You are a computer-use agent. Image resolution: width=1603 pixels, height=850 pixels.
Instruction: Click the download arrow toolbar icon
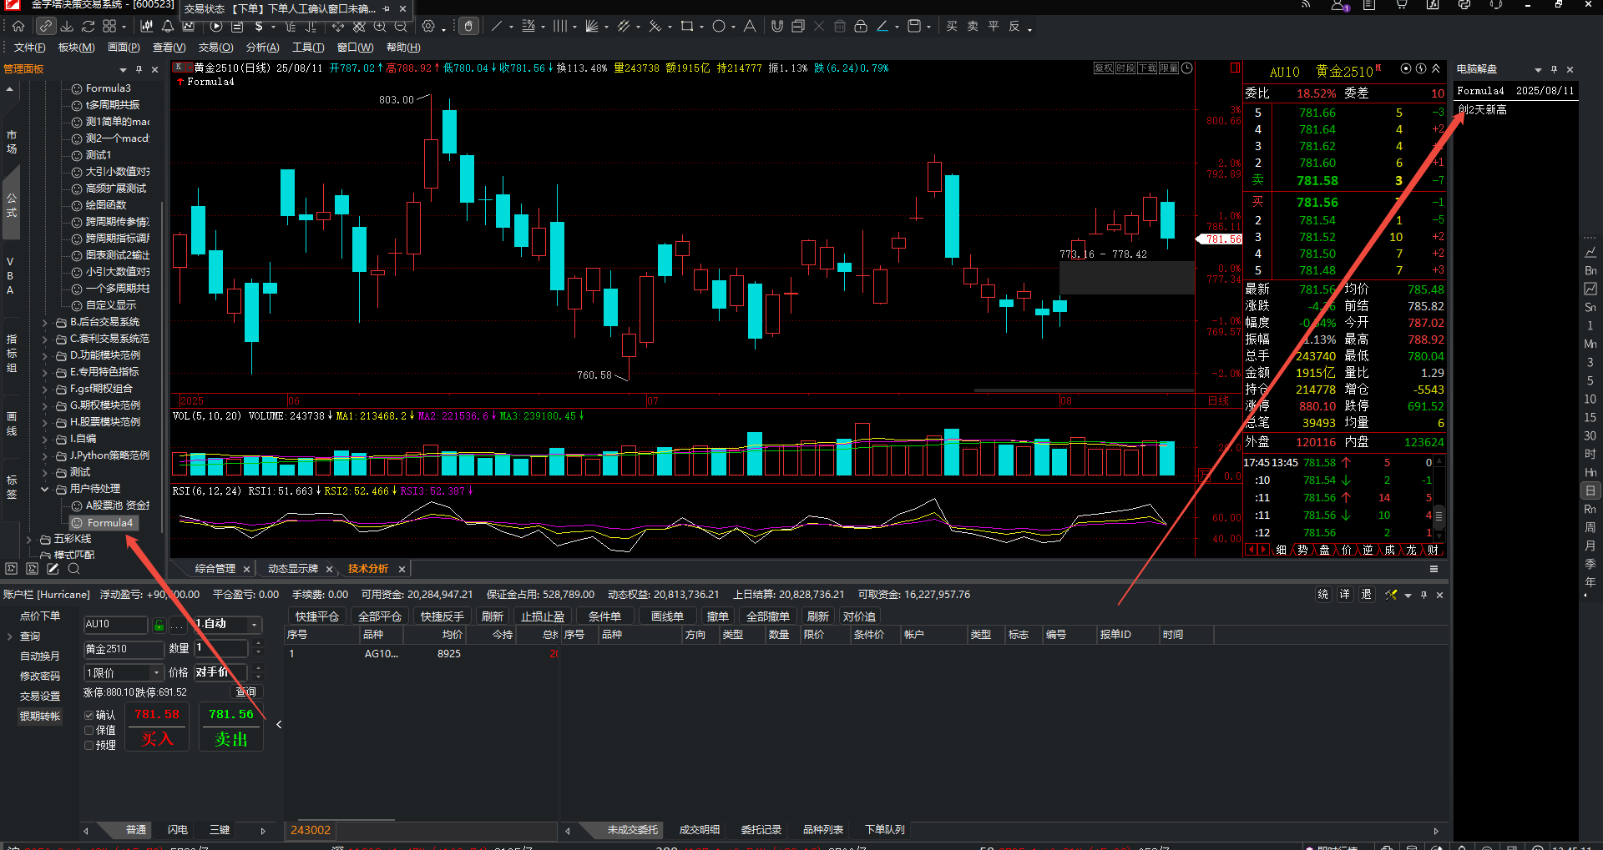tap(68, 26)
